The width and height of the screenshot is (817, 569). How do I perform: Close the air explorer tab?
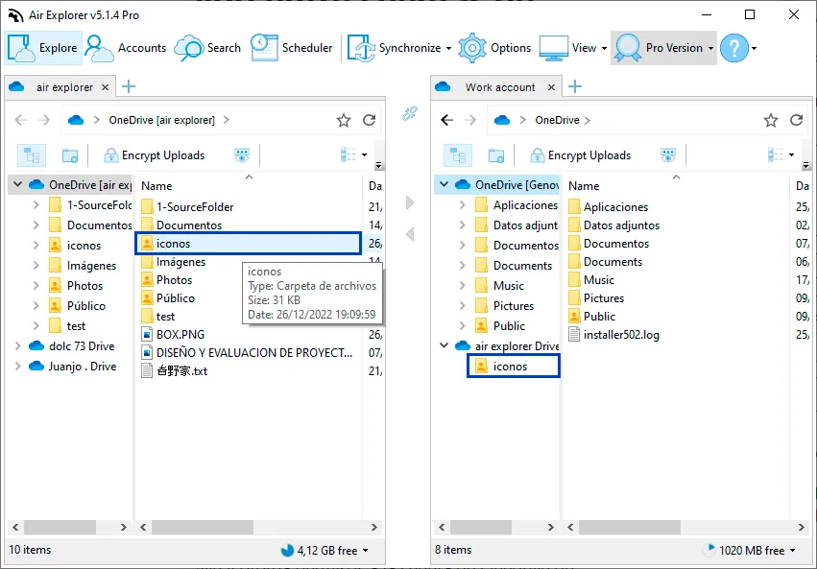105,87
